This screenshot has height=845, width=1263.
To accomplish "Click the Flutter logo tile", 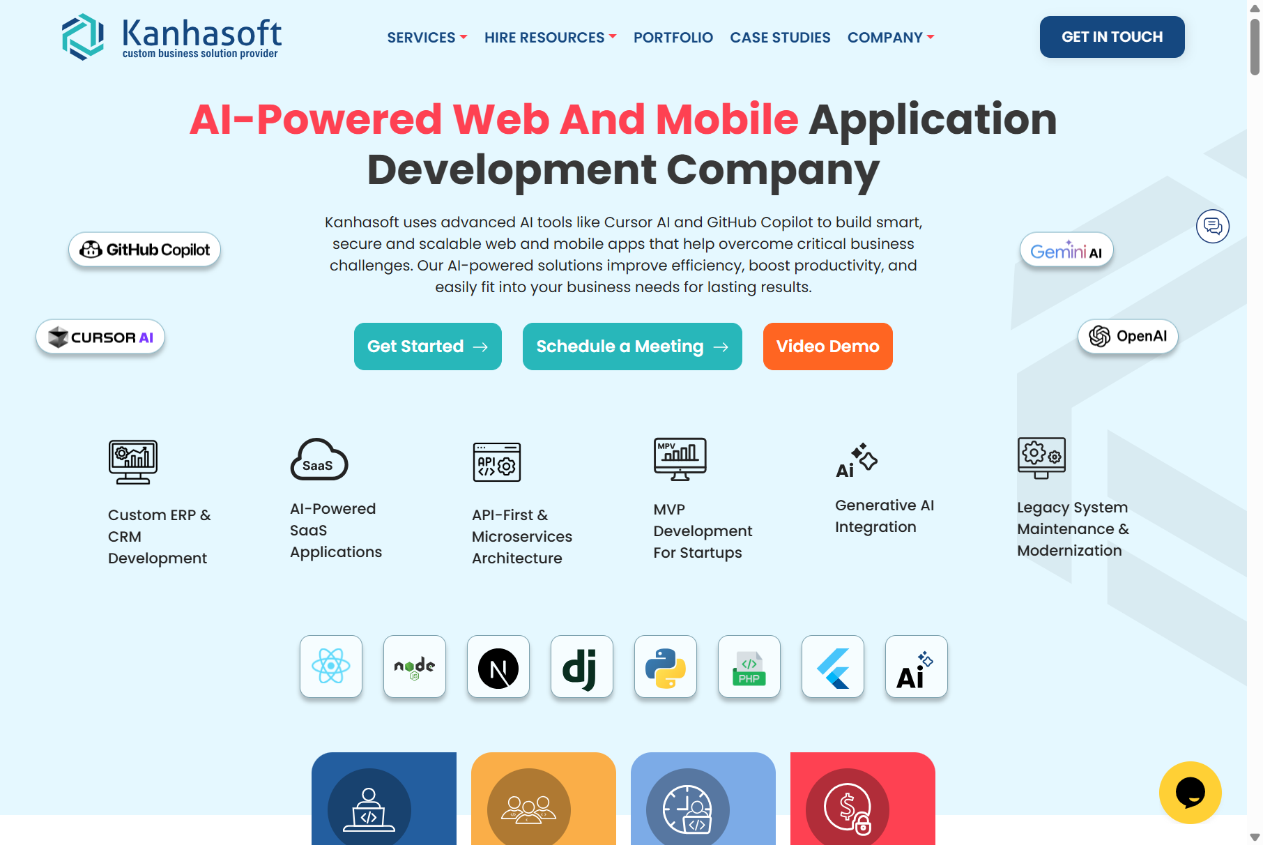I will [833, 667].
